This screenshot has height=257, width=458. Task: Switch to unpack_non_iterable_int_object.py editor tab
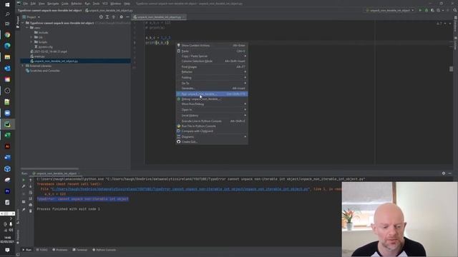click(159, 17)
